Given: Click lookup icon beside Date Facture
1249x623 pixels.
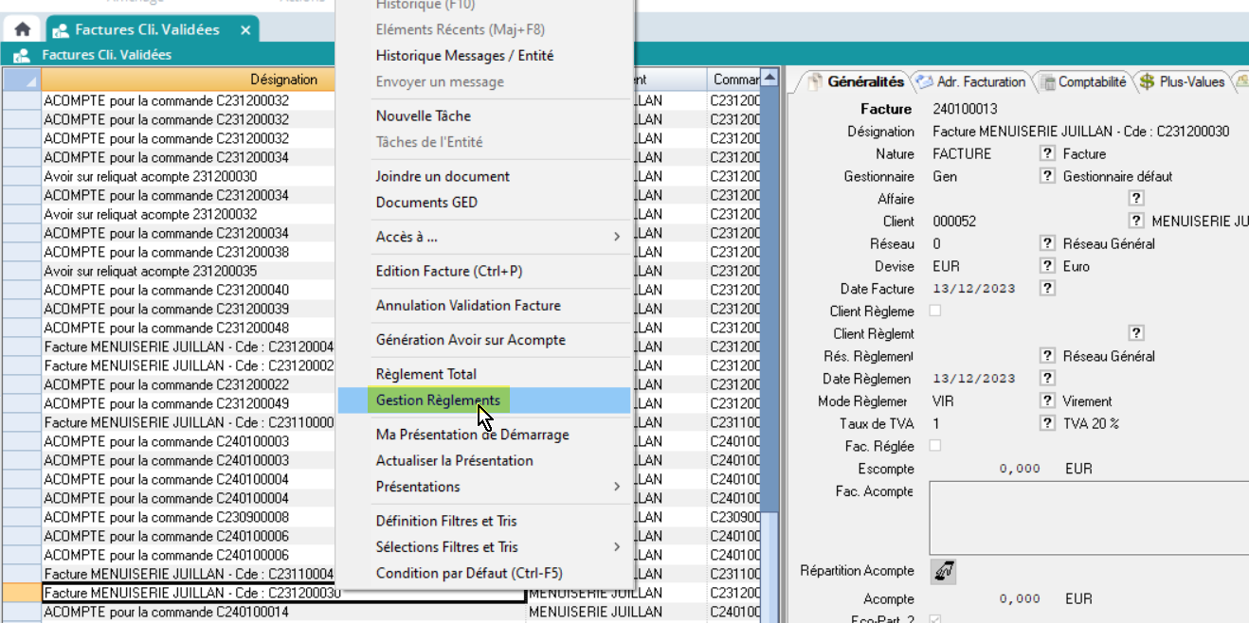Looking at the screenshot, I should pyautogui.click(x=1047, y=289).
